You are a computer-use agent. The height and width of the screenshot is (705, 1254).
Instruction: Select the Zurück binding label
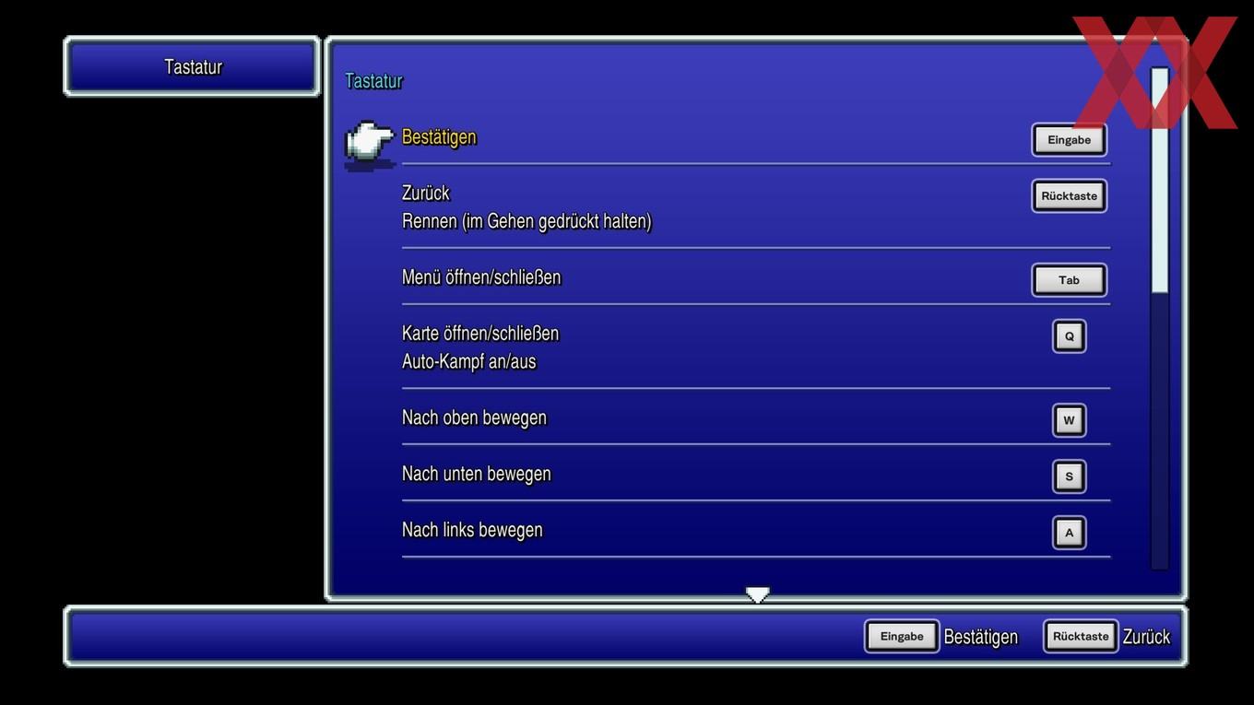coord(426,193)
